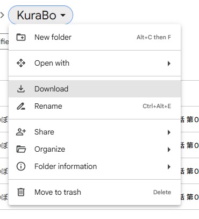The image size is (199, 219).
Task: Select Open with menu entry
Action: (95, 63)
